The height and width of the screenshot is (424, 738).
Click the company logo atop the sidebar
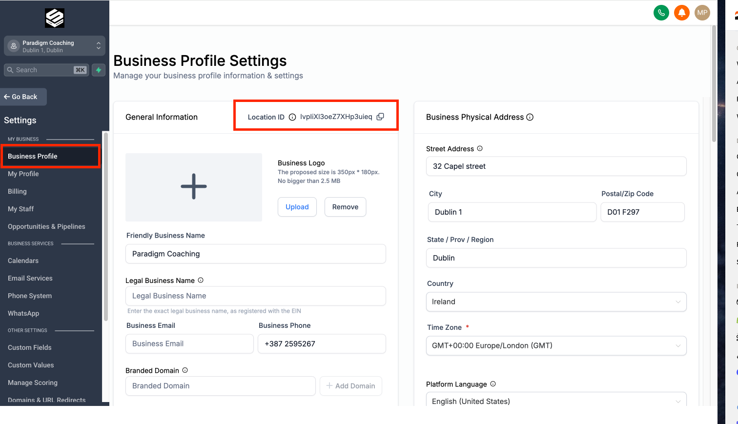[54, 18]
